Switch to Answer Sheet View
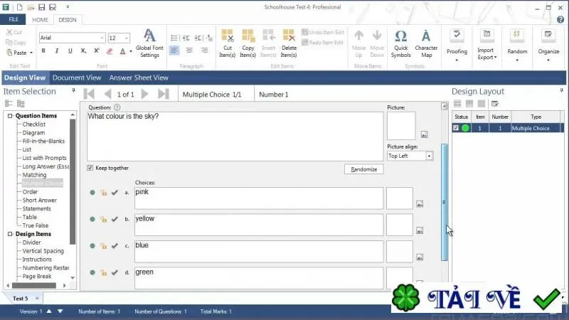This screenshot has width=569, height=320. (139, 78)
